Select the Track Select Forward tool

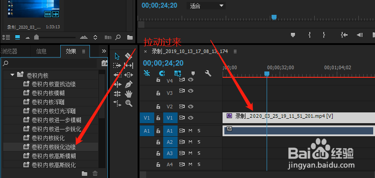pyautogui.click(x=117, y=66)
